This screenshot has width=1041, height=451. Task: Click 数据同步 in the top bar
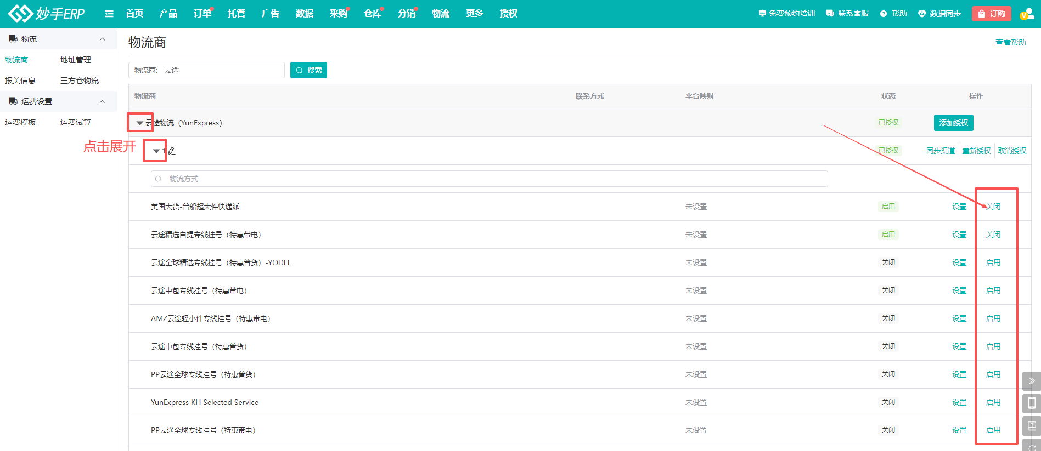coord(939,14)
